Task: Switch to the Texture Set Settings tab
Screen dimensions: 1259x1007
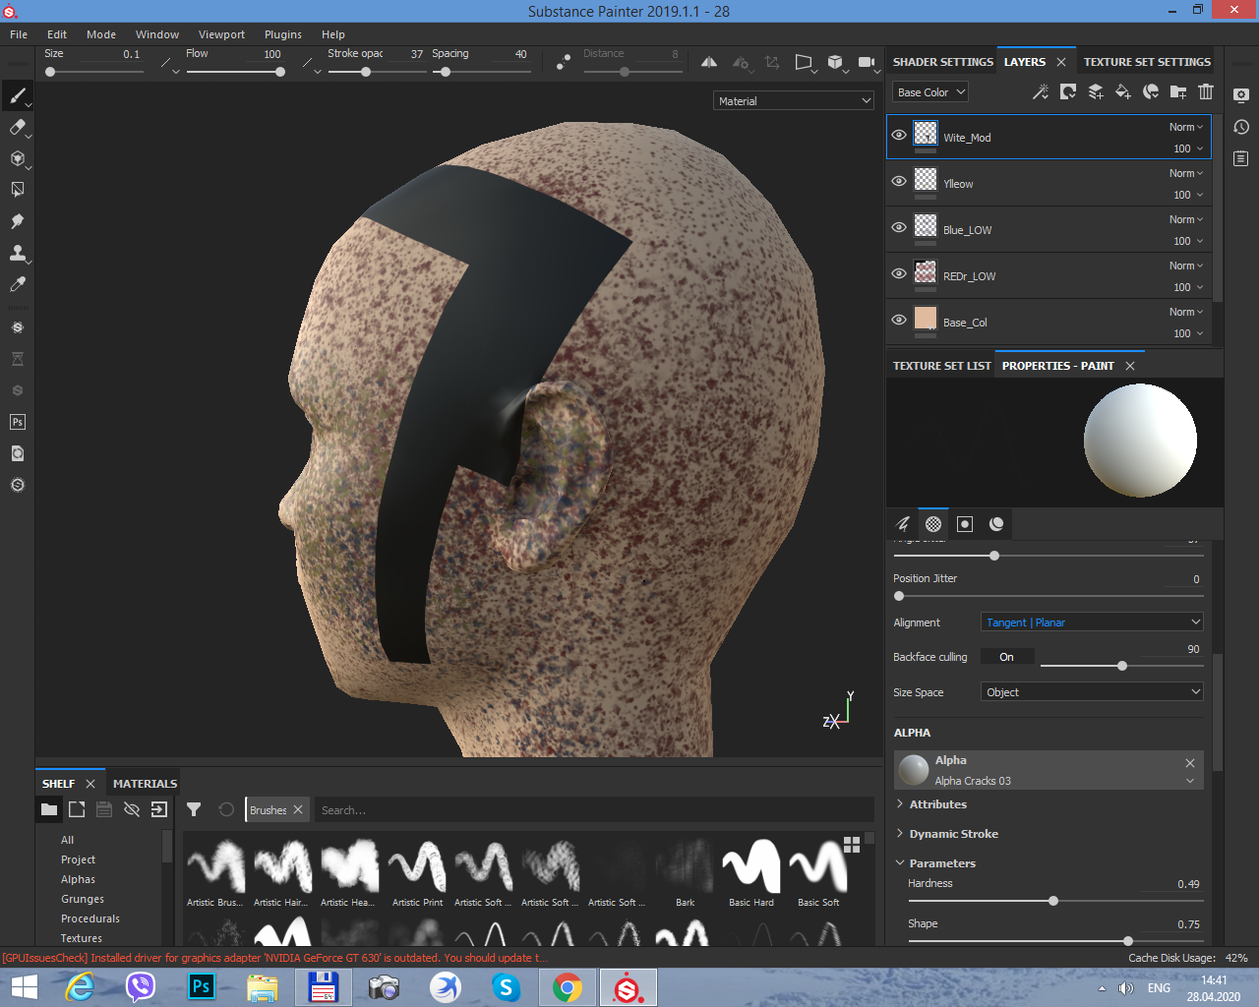Action: pyautogui.click(x=1147, y=62)
